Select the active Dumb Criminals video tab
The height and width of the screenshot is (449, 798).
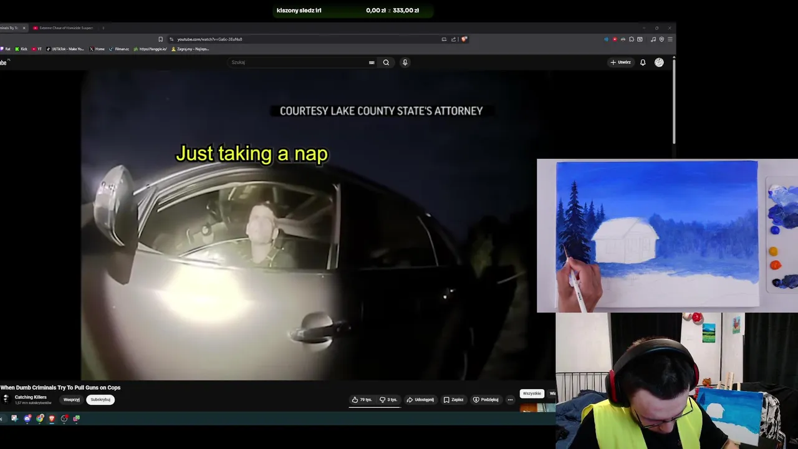9,28
